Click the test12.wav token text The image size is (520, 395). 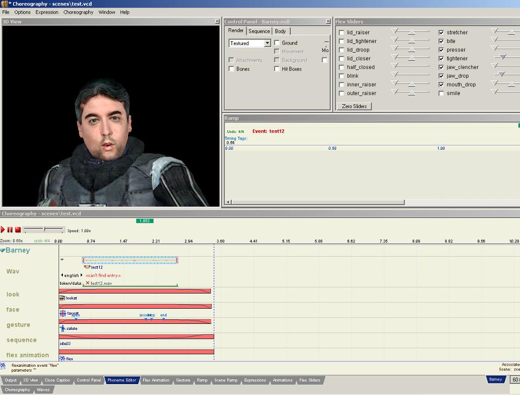pos(101,283)
